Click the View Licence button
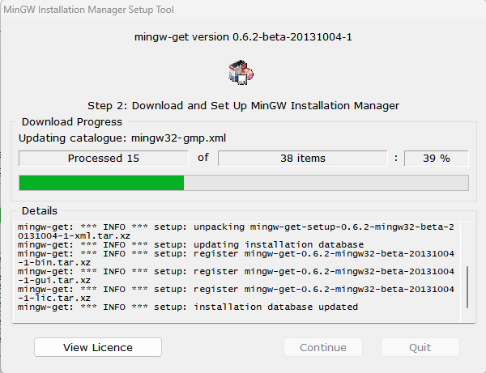The height and width of the screenshot is (373, 486). pos(98,347)
